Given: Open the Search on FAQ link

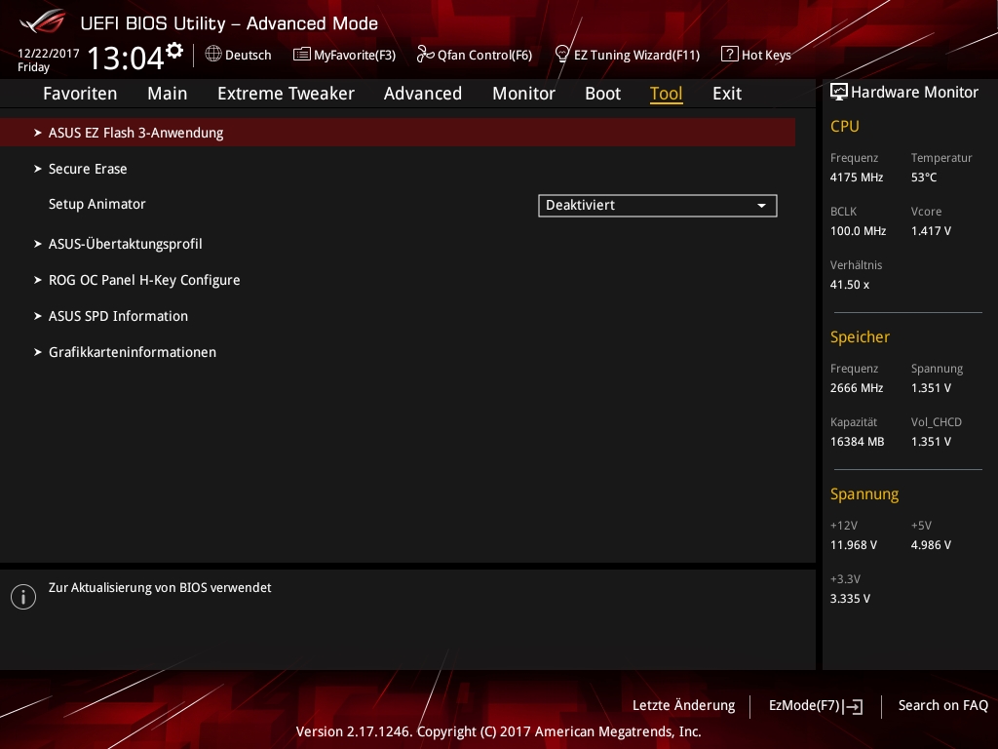Looking at the screenshot, I should (x=942, y=705).
